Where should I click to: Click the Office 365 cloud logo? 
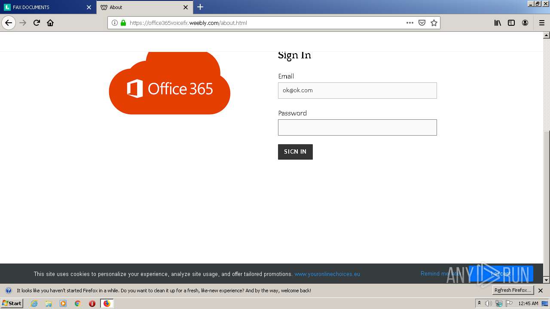pos(170,83)
